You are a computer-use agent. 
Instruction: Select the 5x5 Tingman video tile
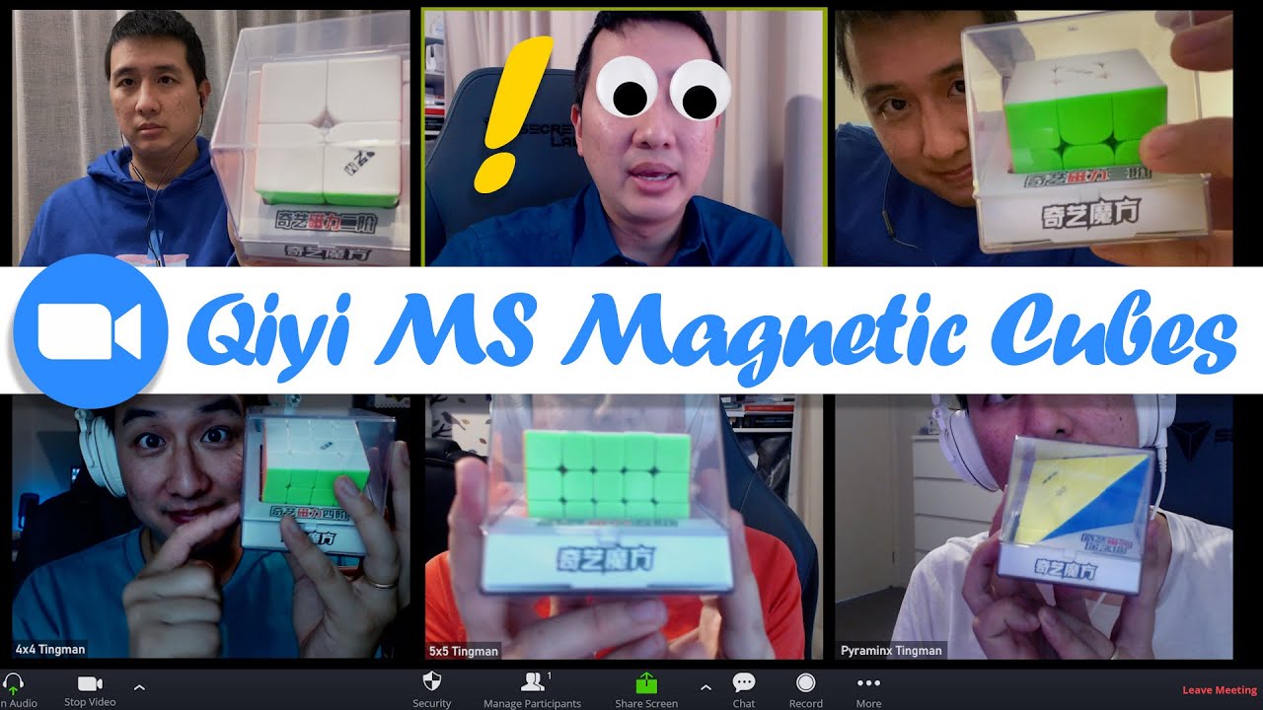(624, 527)
